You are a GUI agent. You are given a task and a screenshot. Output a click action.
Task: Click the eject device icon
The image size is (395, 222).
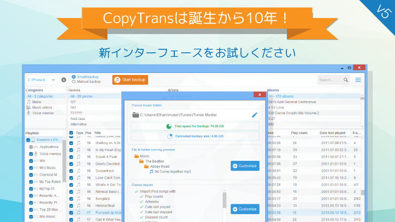tap(64, 79)
